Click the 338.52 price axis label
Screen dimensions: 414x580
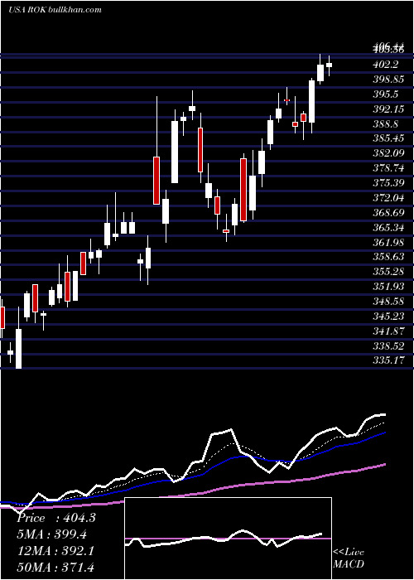(x=388, y=346)
